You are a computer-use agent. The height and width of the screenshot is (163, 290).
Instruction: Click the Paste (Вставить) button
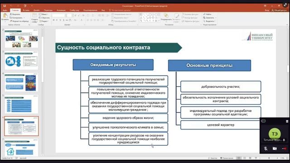click(x=5, y=17)
